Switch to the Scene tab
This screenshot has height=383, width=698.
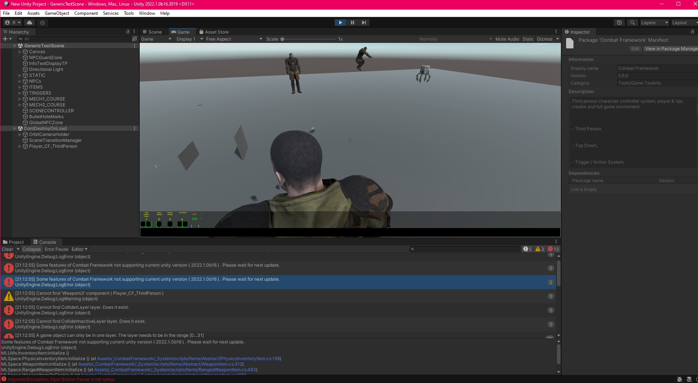point(152,32)
